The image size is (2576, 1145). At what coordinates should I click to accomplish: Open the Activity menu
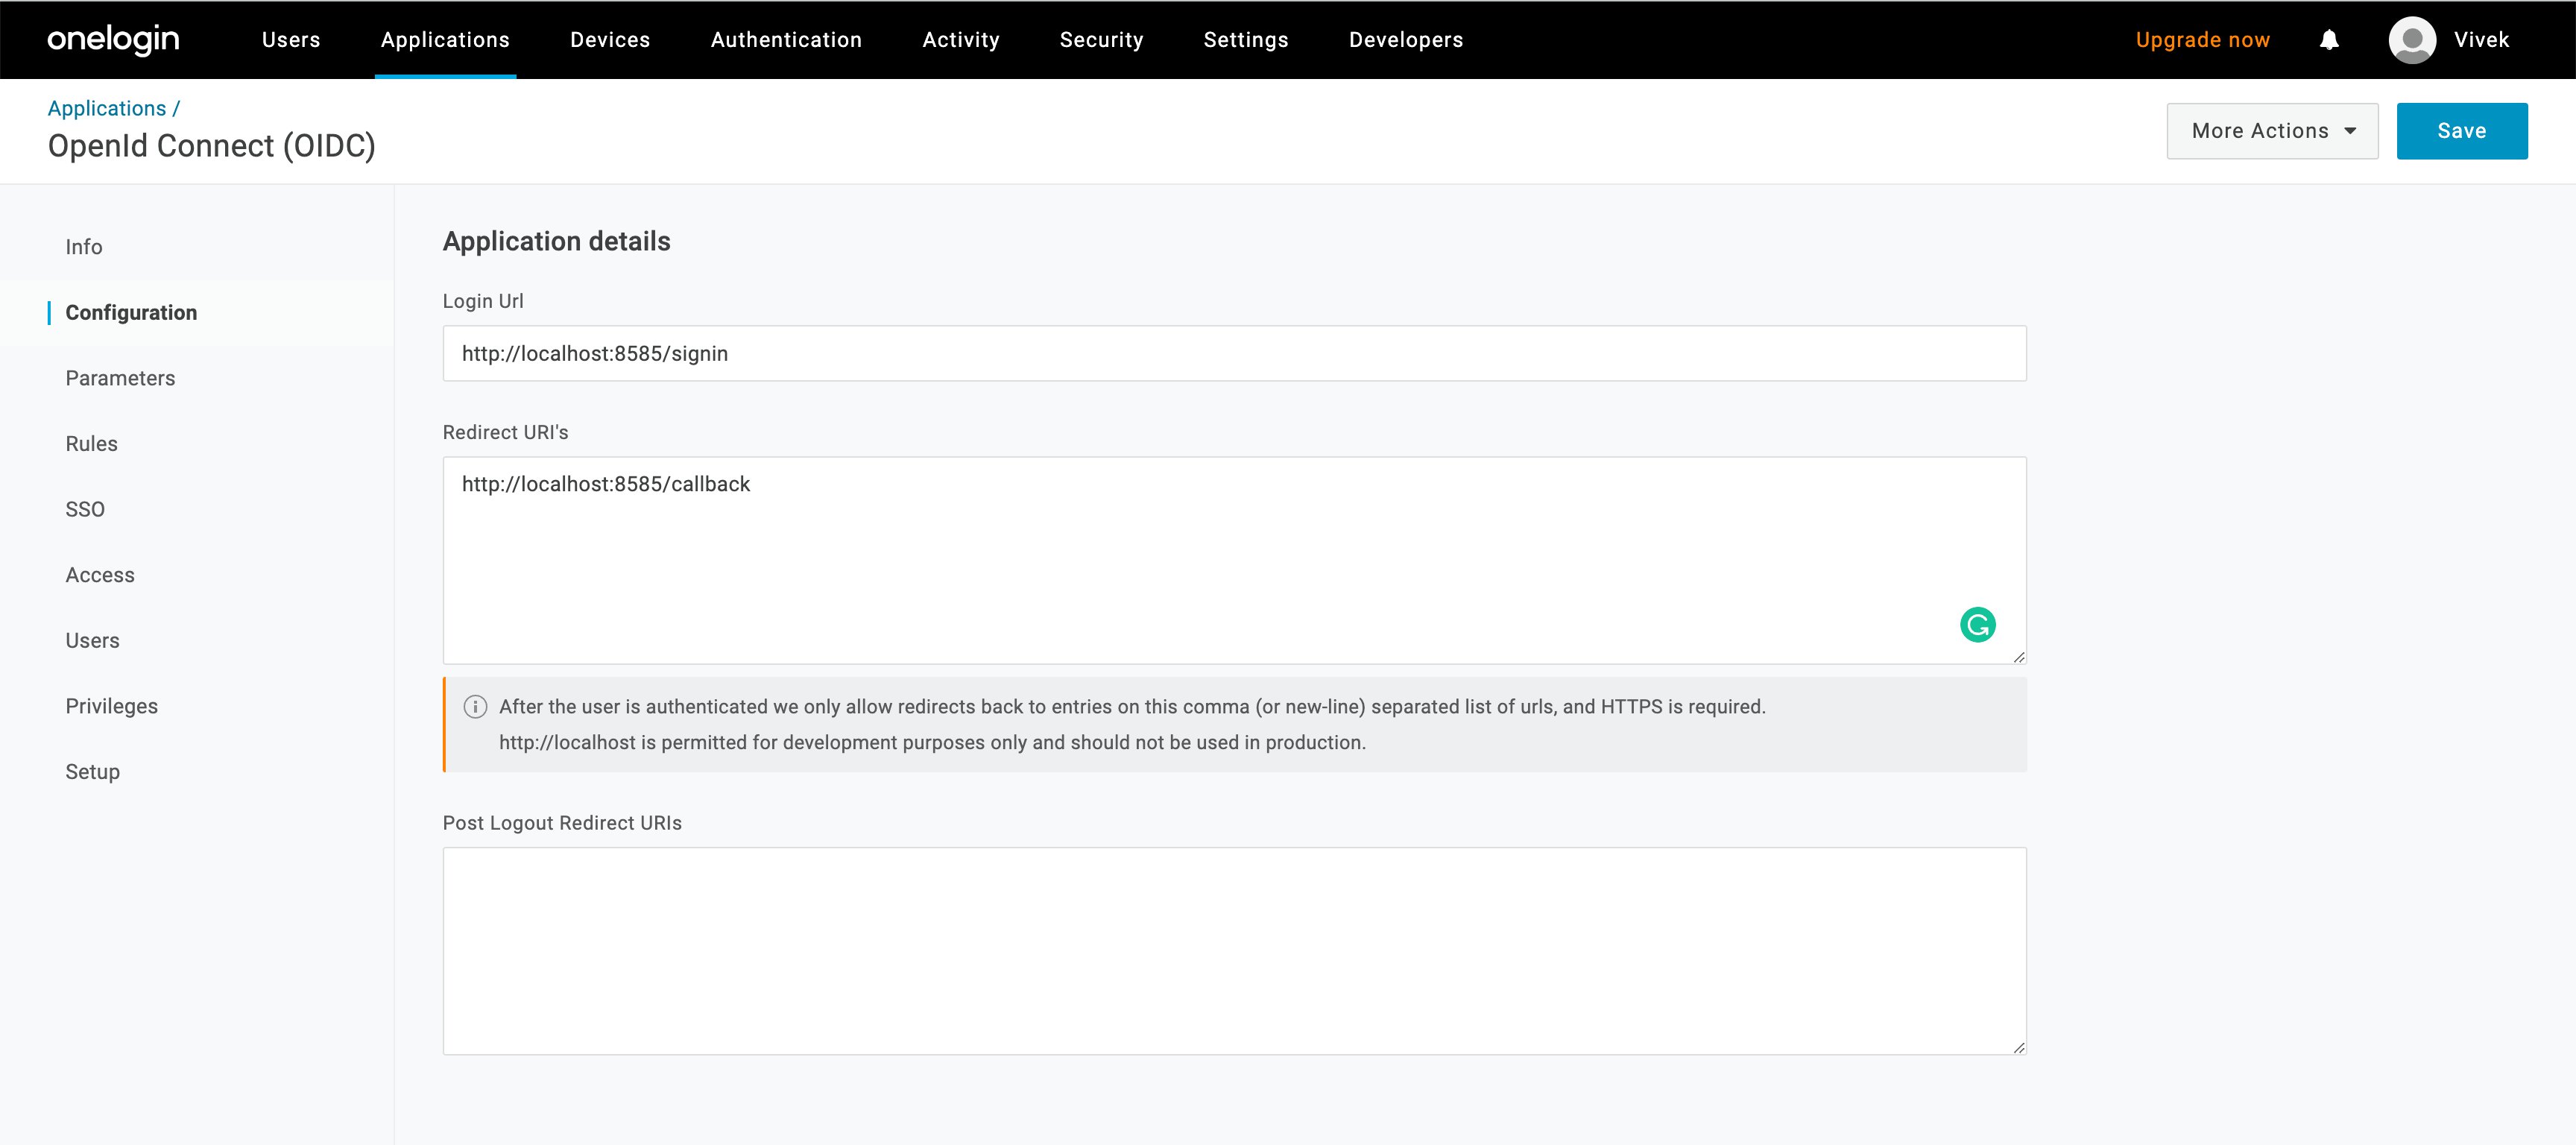[961, 40]
